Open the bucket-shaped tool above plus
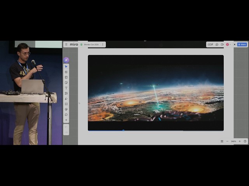Image resolution: width=249 pixels, height=186 pixels. [x=66, y=115]
